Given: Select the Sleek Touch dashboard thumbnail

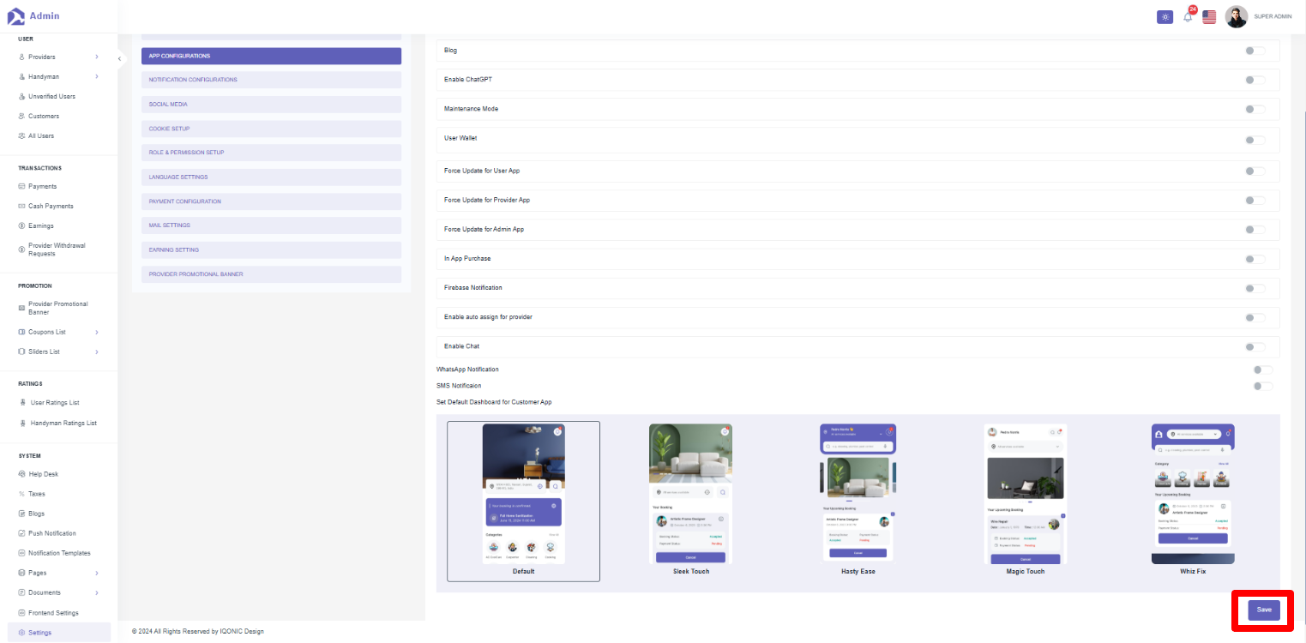Looking at the screenshot, I should pos(690,496).
